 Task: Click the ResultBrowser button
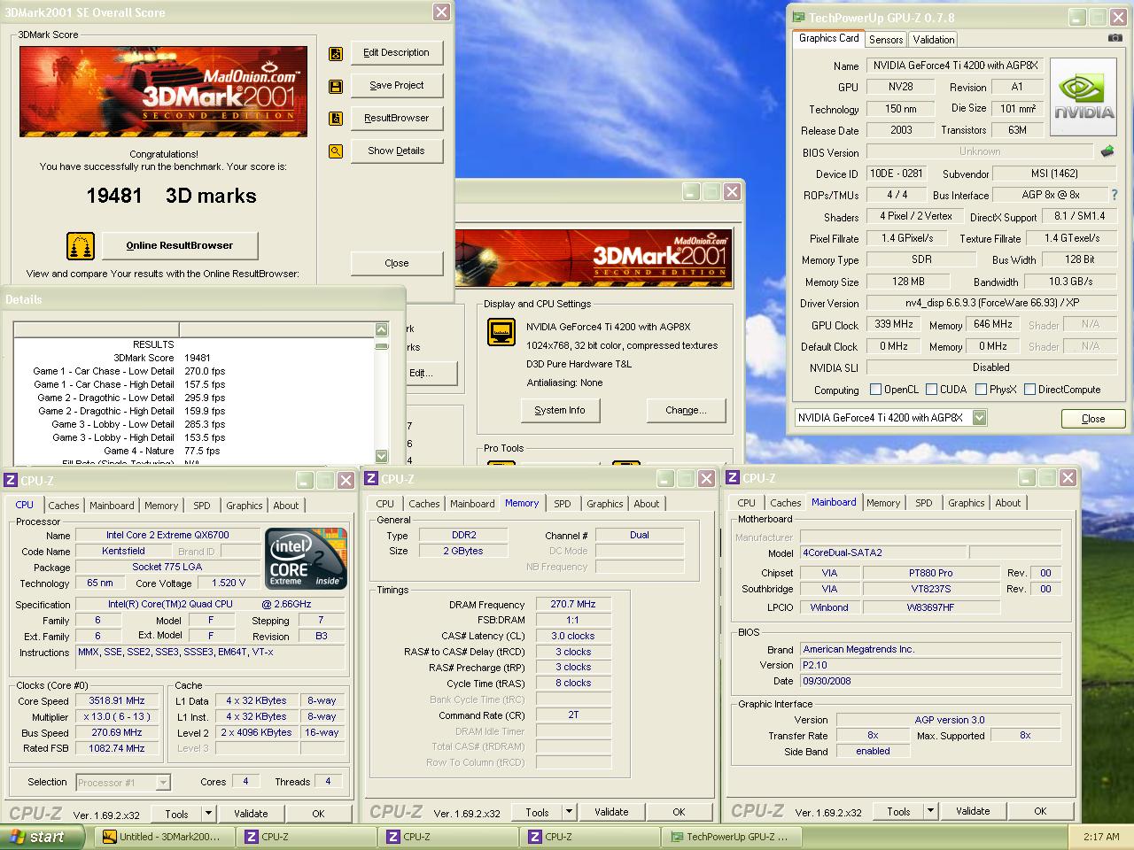397,119
